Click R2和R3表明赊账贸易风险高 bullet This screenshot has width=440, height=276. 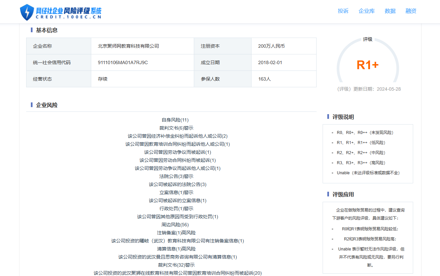[x=370, y=239]
